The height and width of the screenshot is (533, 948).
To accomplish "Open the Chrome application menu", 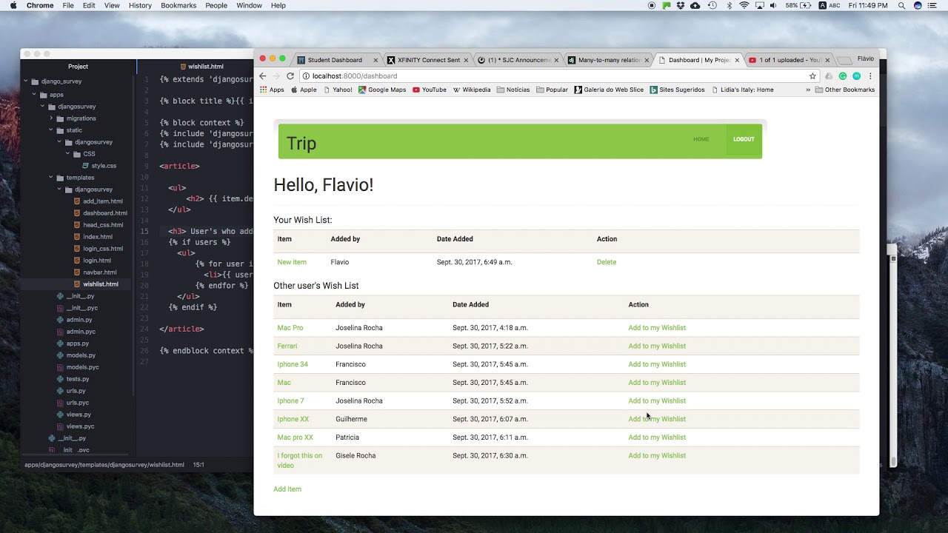I will (40, 5).
